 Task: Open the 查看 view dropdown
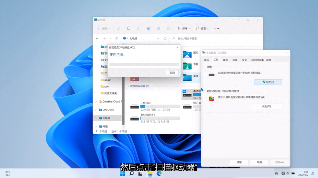202,29
